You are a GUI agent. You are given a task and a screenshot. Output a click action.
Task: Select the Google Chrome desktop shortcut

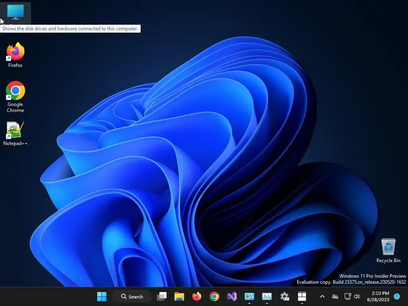tap(16, 97)
